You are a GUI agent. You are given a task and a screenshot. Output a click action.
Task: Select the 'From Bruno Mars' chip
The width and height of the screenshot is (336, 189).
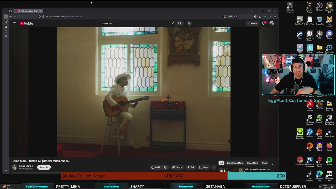coord(235,163)
